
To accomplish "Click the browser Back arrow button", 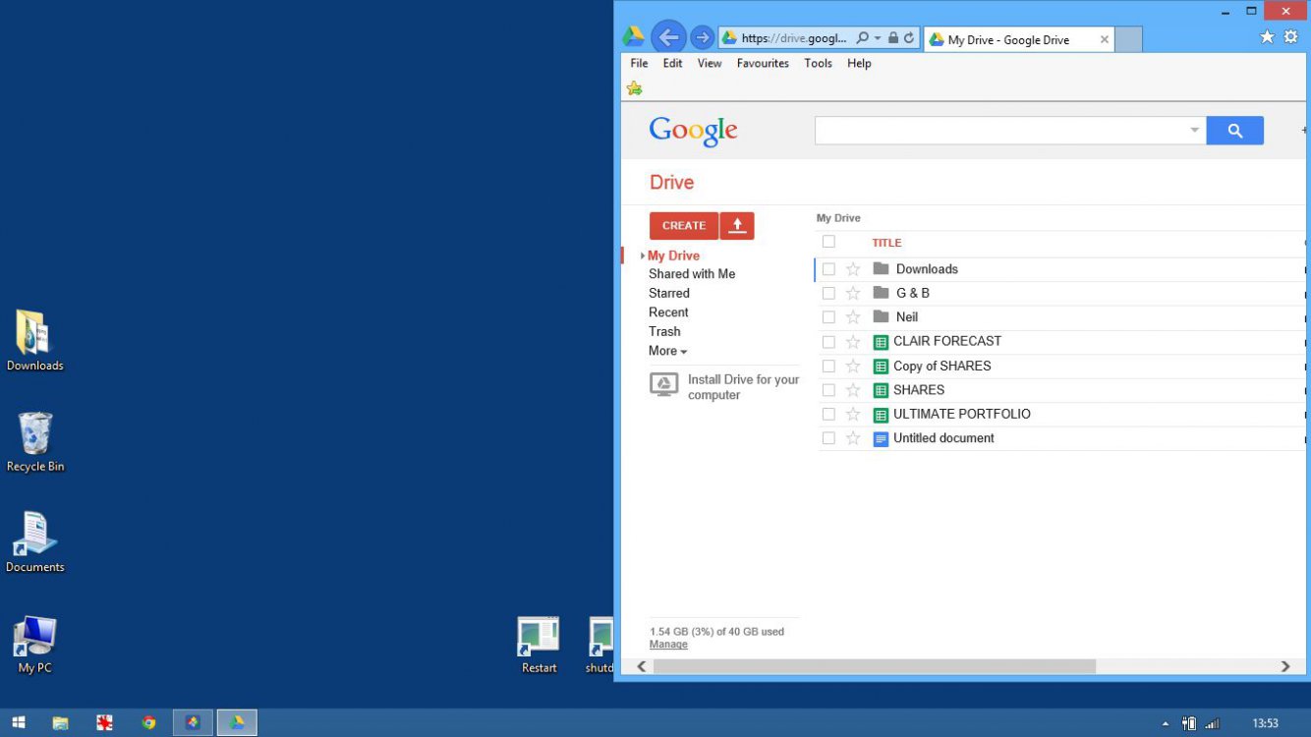I will (x=668, y=38).
